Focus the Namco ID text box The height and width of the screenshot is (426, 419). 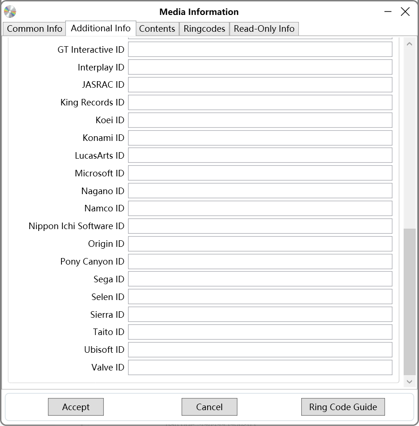(260, 209)
